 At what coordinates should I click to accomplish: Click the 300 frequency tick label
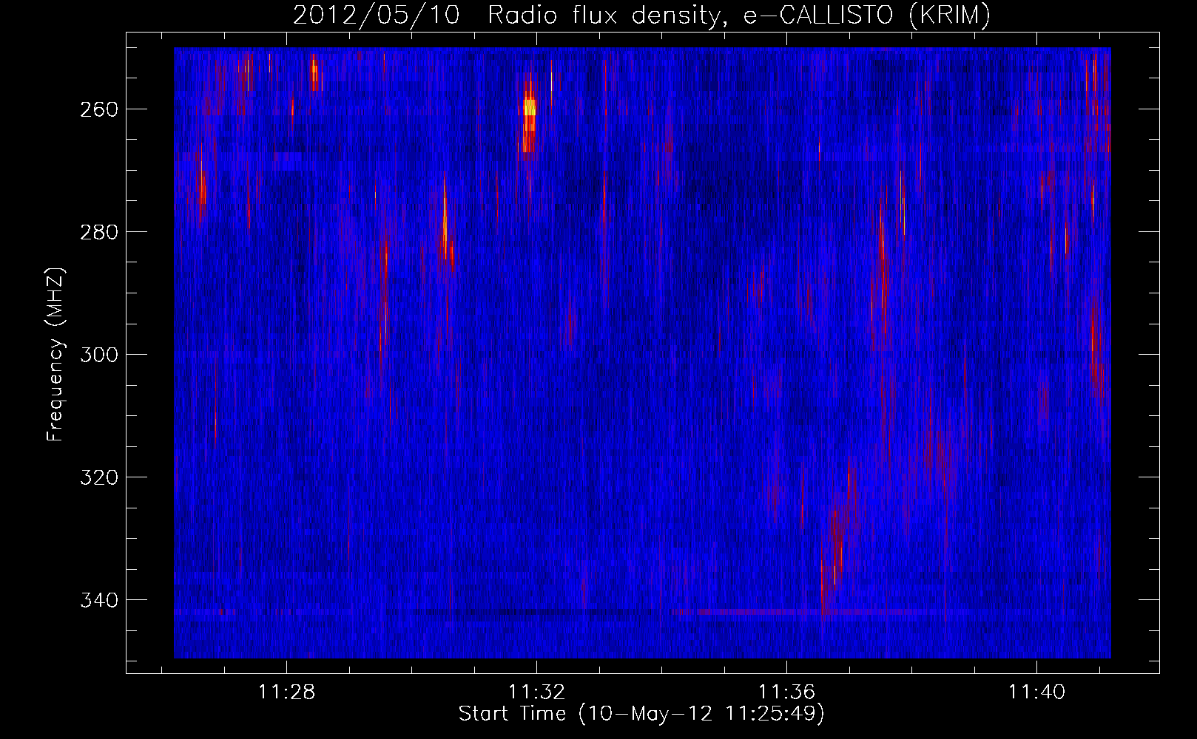99,355
